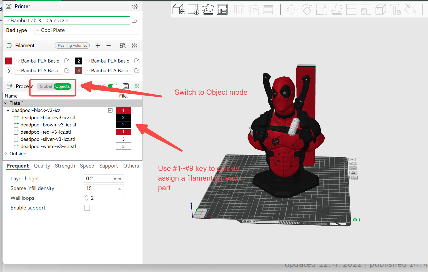This screenshot has width=428, height=272.
Task: Open the Bed type dropdown
Action: click(86, 30)
